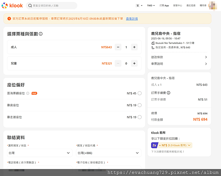Screen dimensions: 221x176
Task: Click the NT$ 51 booking fee value
Action: [203, 100]
